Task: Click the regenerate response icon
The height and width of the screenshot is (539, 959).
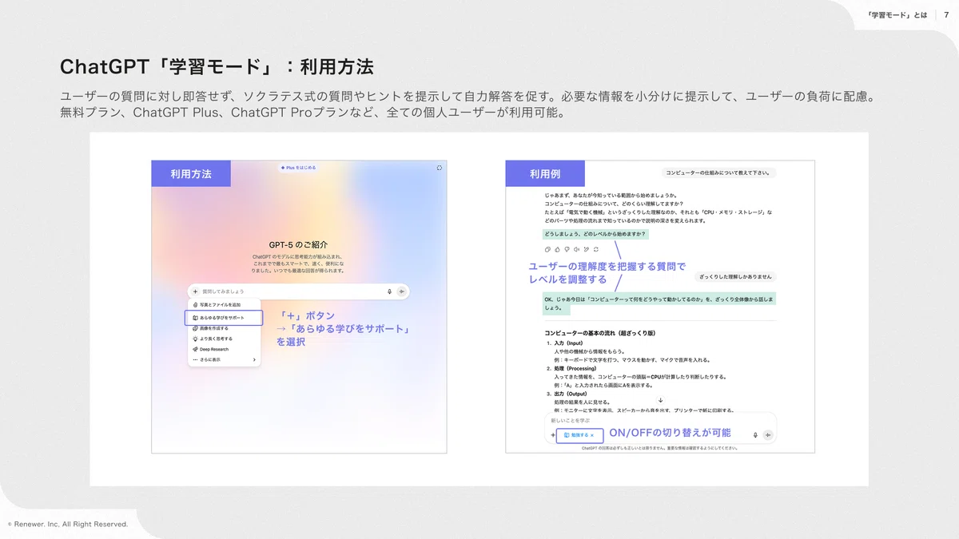Action: [596, 249]
